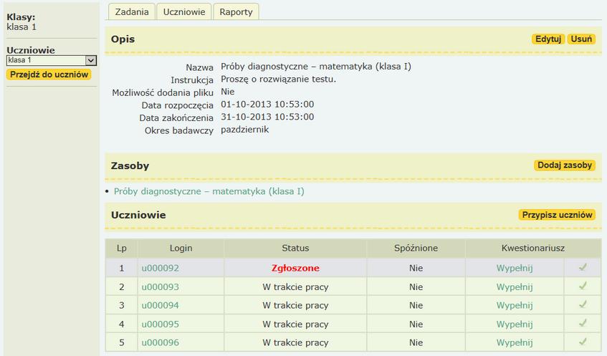Click Wypełnij for student u000093
This screenshot has height=356, width=607.
click(515, 287)
